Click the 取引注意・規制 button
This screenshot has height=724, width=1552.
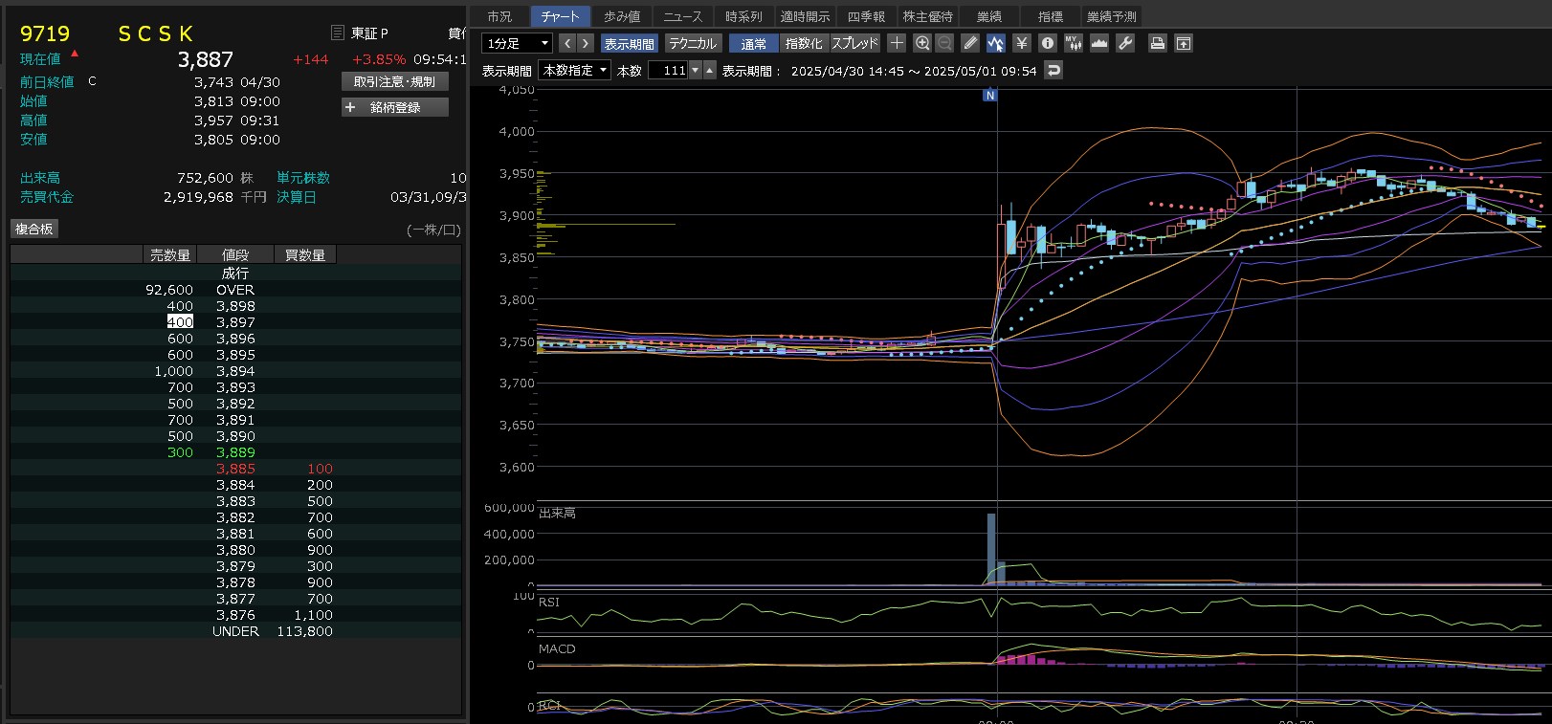pos(395,82)
